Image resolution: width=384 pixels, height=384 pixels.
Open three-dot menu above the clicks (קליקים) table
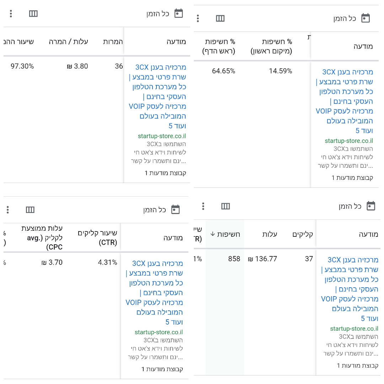pos(203,206)
